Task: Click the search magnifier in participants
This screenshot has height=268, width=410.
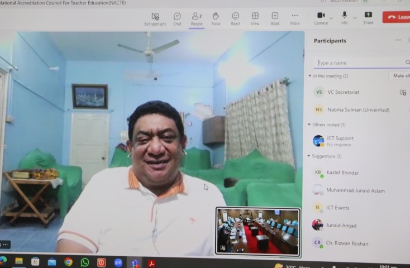Action: click(x=408, y=62)
